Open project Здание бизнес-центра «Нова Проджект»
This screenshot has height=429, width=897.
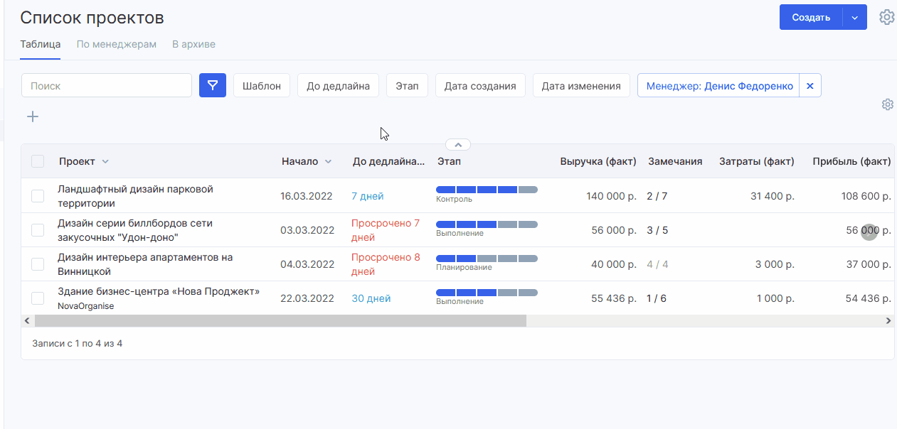159,291
